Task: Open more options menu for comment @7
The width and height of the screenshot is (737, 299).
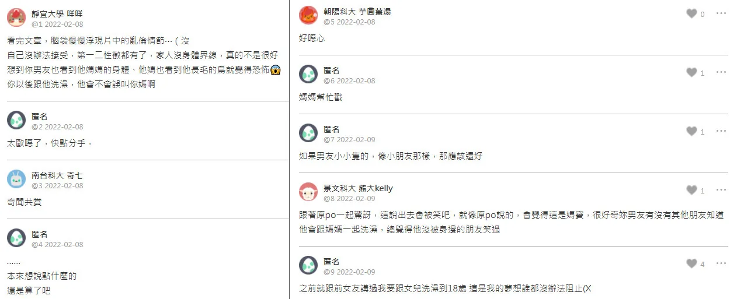Action: (x=721, y=131)
